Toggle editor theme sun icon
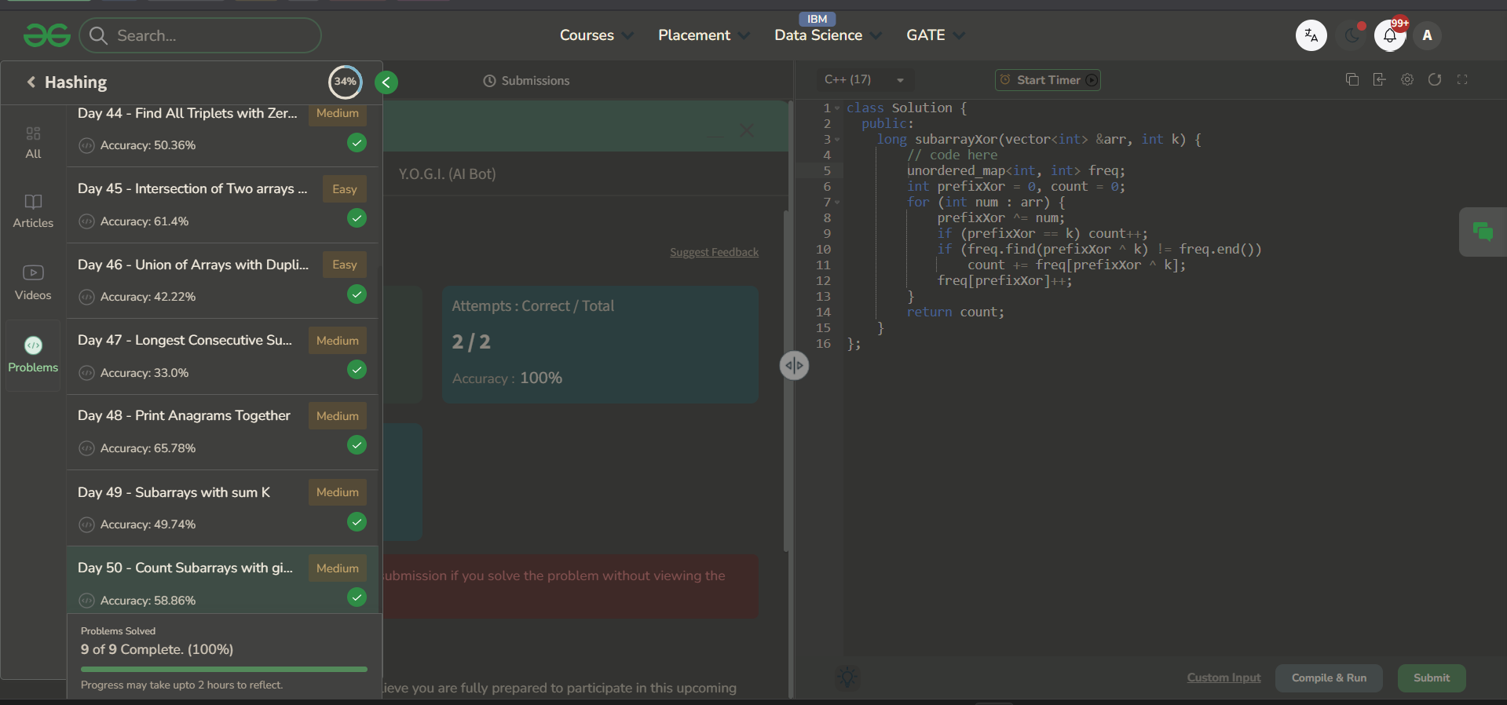Image resolution: width=1507 pixels, height=705 pixels. (847, 678)
